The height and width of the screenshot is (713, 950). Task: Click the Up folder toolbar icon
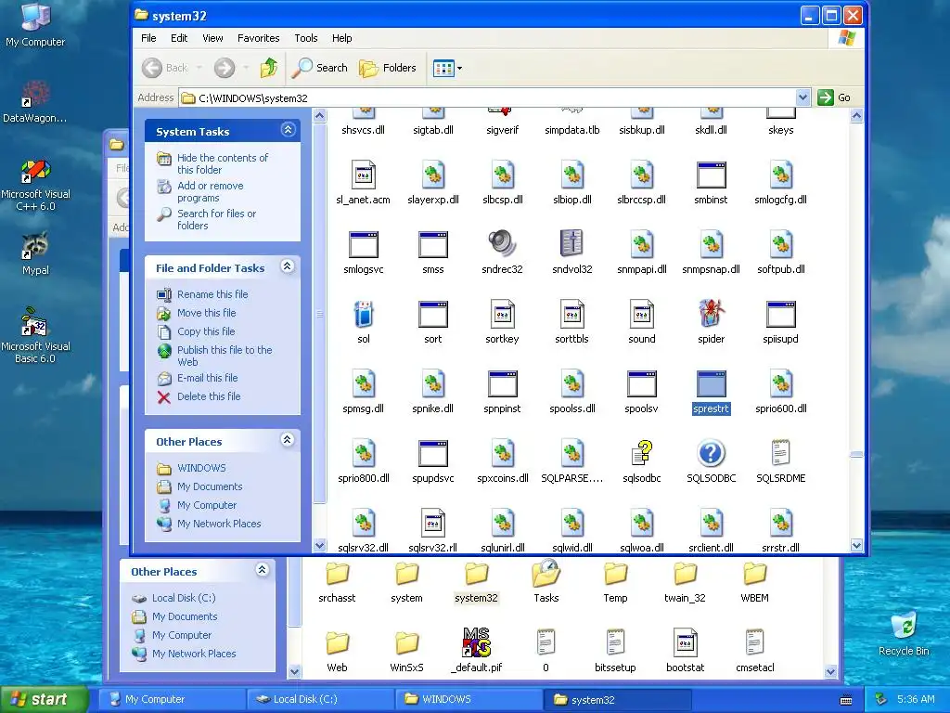[x=269, y=68]
